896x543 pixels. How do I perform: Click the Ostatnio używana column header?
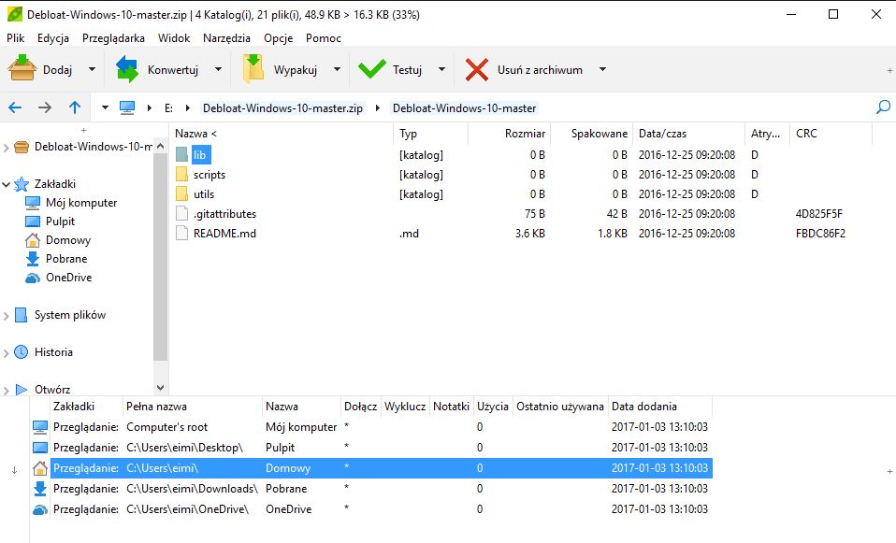click(560, 407)
